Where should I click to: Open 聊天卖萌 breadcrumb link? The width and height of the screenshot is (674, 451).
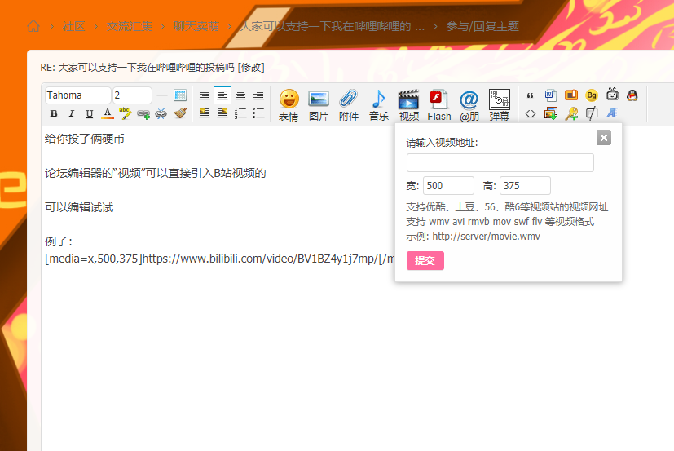pos(196,26)
